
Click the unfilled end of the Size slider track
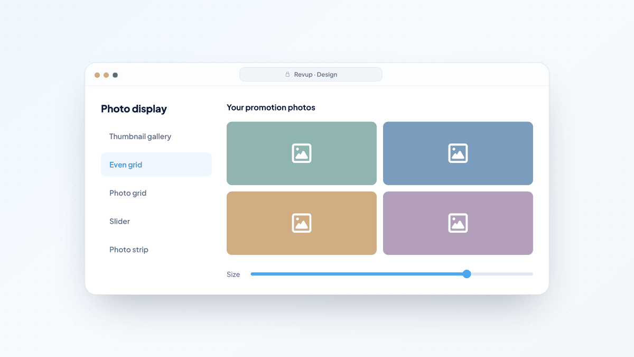(502, 274)
